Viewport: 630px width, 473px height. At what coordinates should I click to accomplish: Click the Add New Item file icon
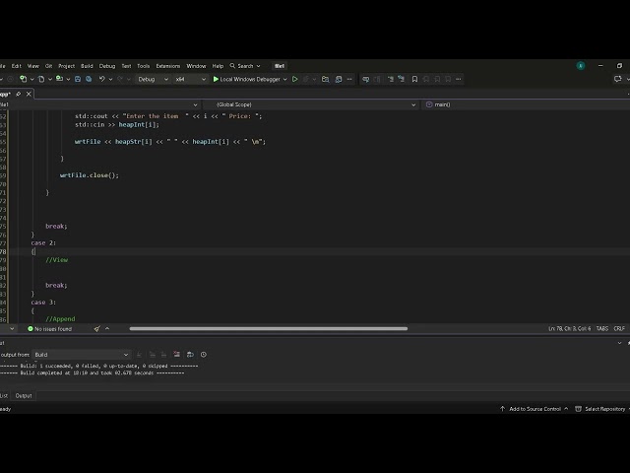41,79
